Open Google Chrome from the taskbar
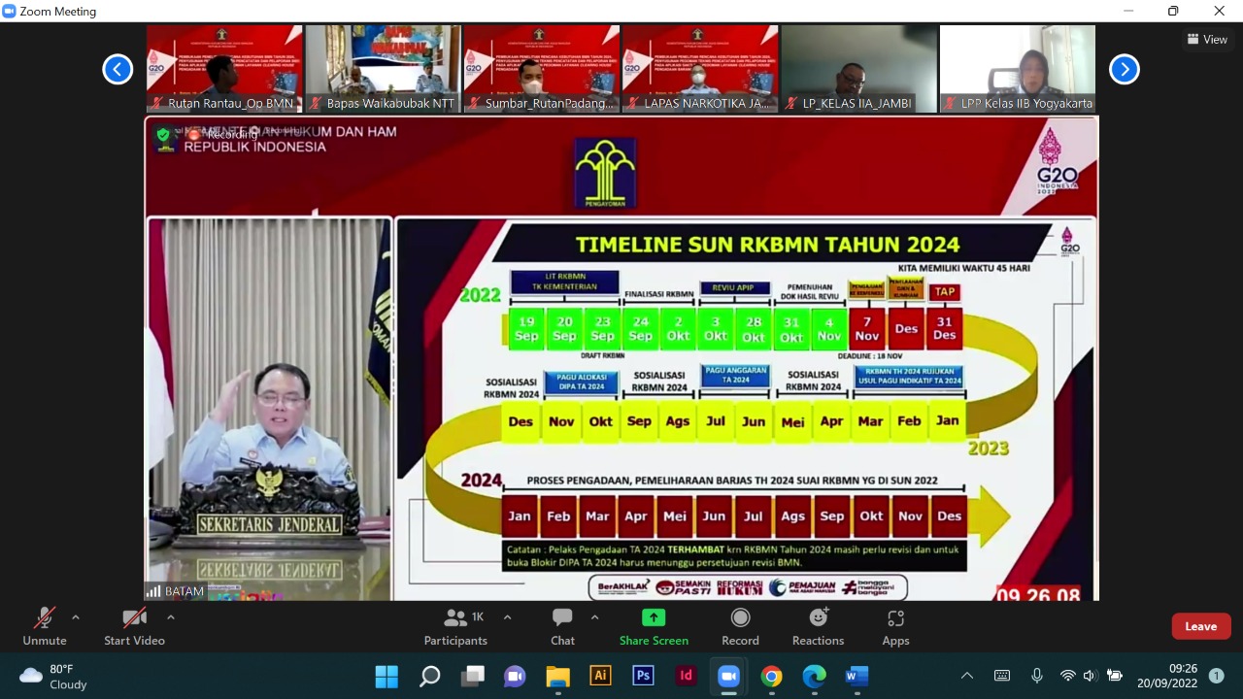The image size is (1243, 699). (x=771, y=676)
